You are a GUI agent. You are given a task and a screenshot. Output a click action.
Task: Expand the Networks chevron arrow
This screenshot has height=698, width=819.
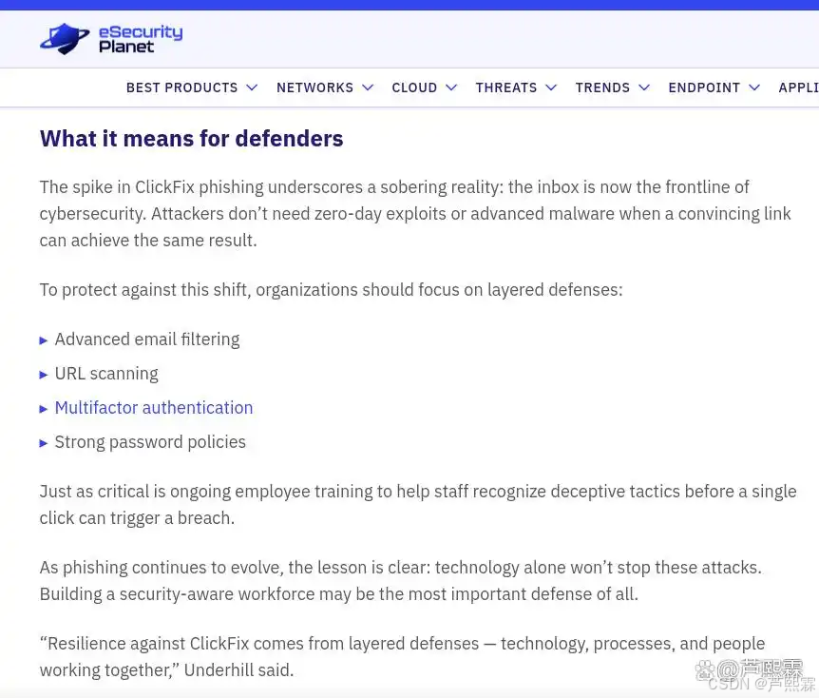368,87
